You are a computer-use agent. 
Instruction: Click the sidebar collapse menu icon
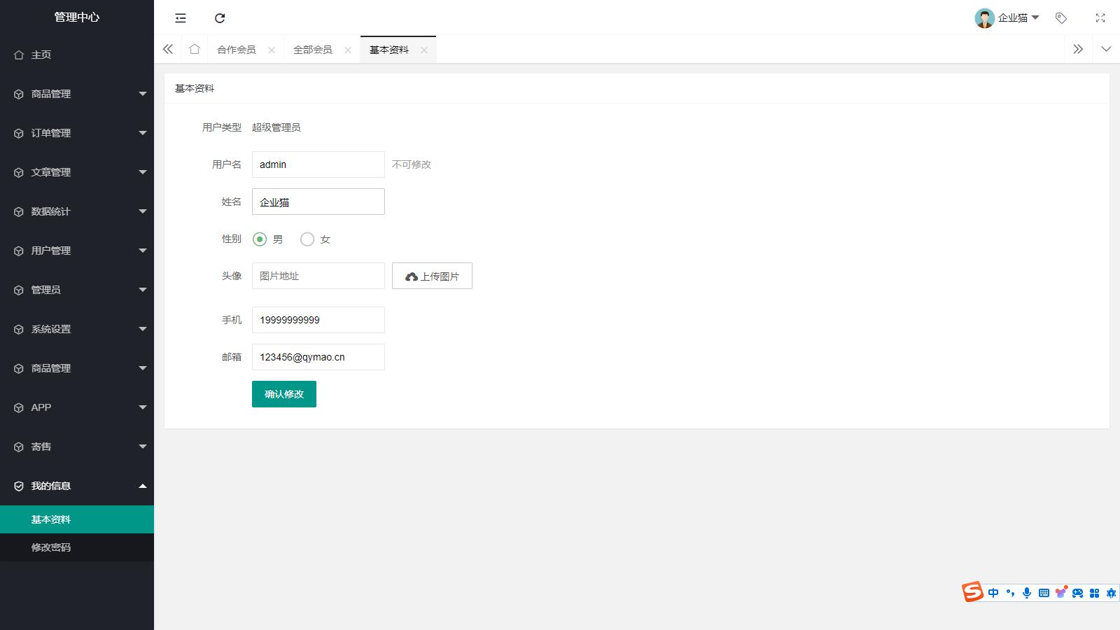tap(181, 18)
